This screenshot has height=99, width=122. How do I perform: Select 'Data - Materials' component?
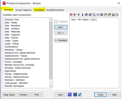point(12,32)
